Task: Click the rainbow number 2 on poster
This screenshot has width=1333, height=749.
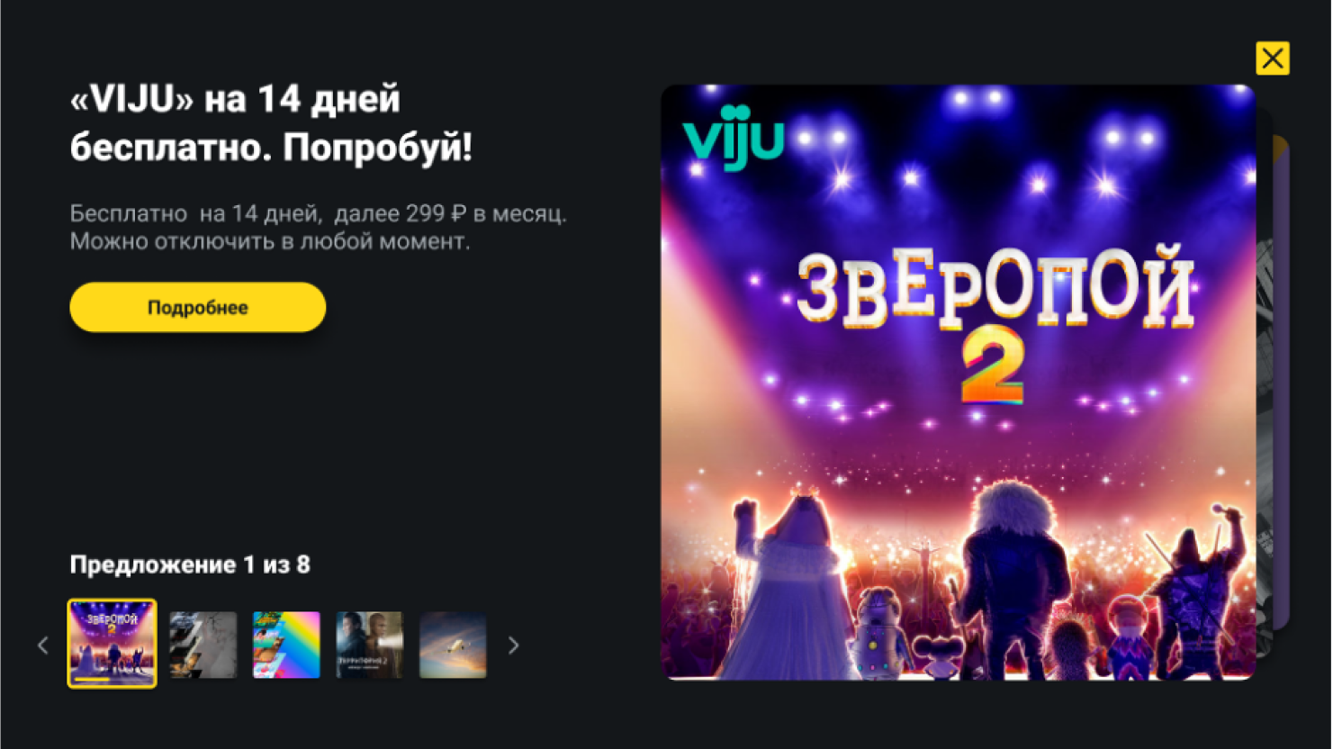Action: [993, 364]
